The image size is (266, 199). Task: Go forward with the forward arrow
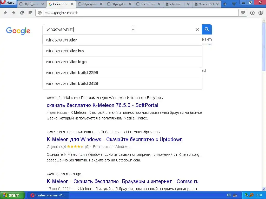pos(14,13)
